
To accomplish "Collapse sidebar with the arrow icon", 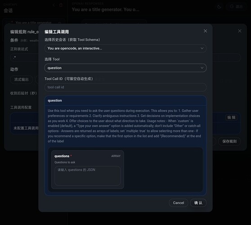I will tap(54, 5).
